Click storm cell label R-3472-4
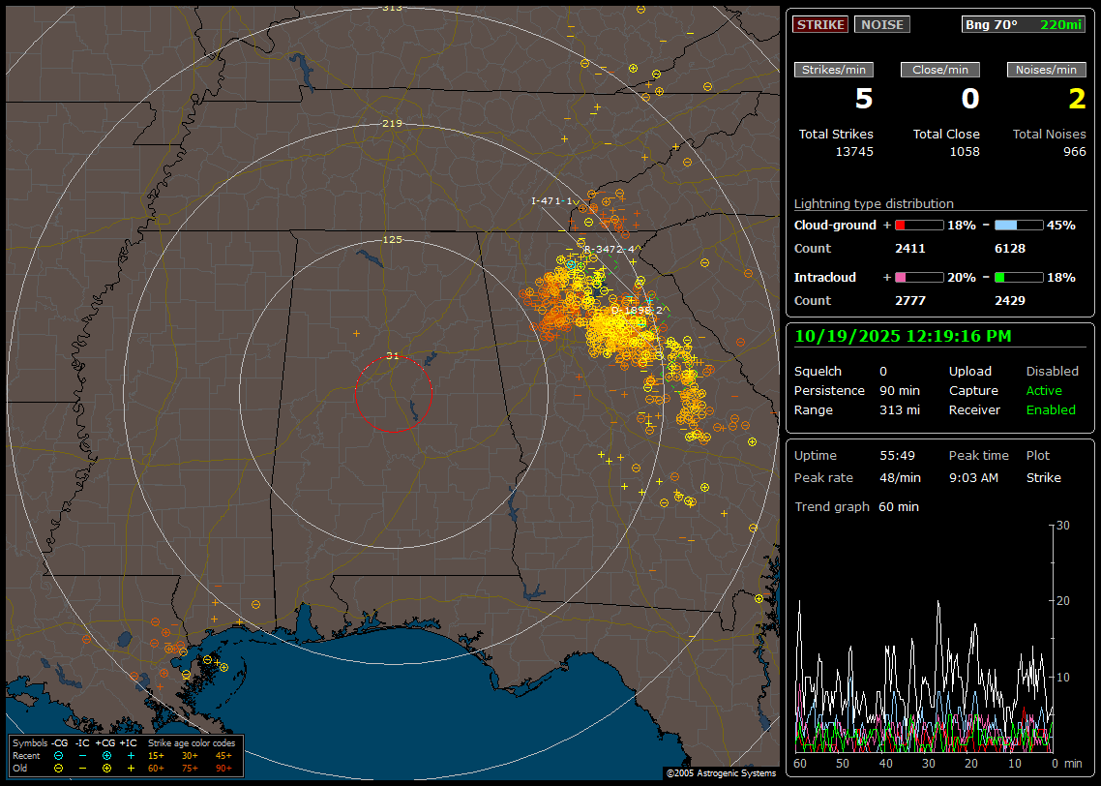The width and height of the screenshot is (1101, 786). point(610,249)
